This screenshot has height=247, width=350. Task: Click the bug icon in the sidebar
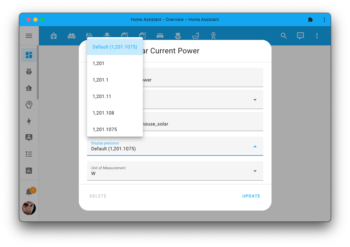click(x=29, y=71)
